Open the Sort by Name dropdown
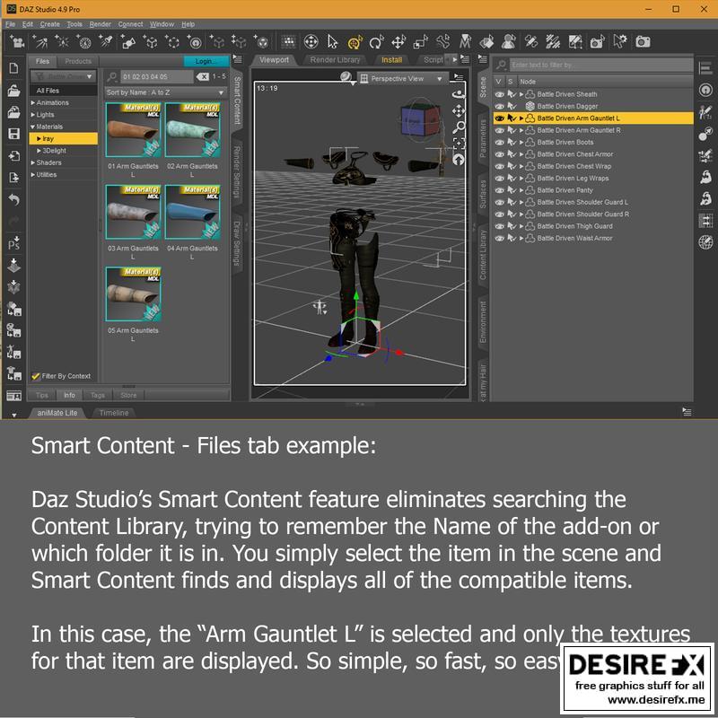 [165, 92]
